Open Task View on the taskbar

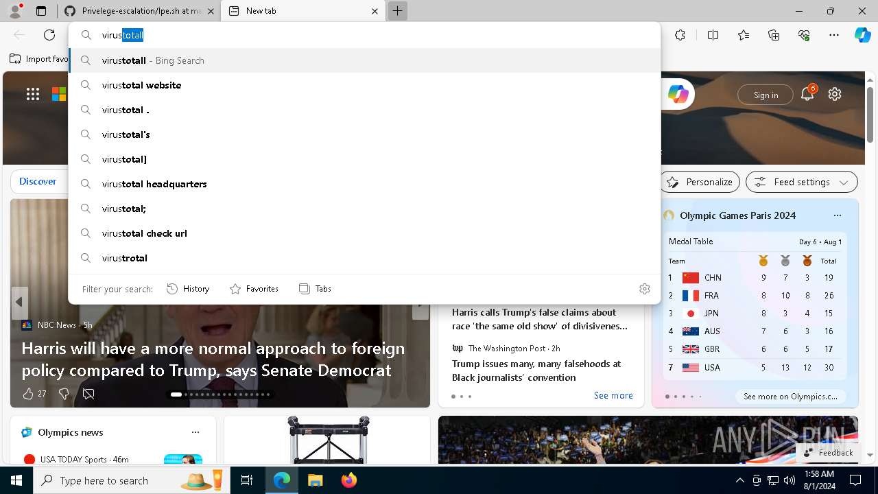247,480
